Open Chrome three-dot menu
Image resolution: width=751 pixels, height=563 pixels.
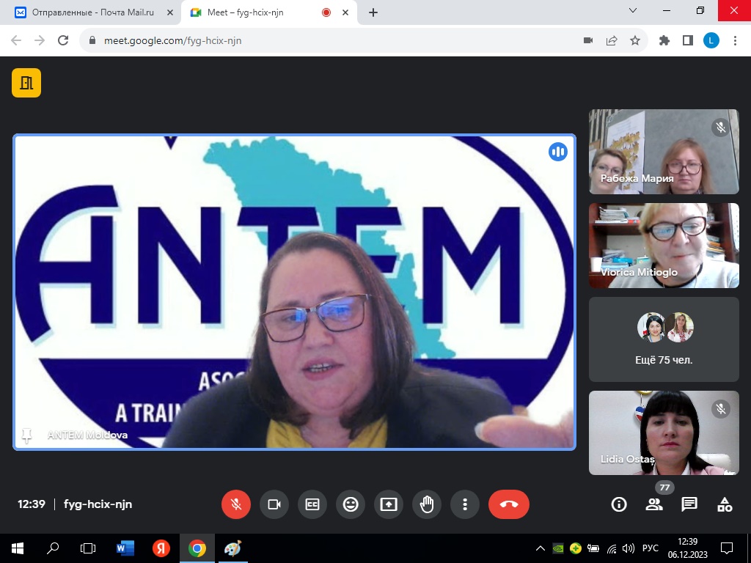[735, 41]
